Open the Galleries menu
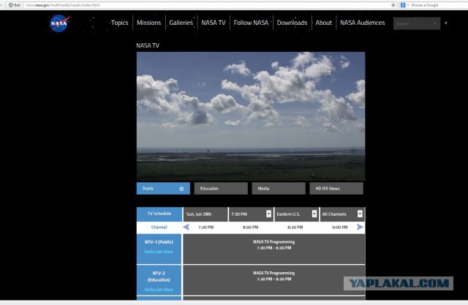Image resolution: width=468 pixels, height=305 pixels. [181, 23]
